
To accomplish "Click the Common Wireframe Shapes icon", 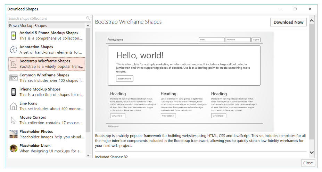I will (x=13, y=78).
